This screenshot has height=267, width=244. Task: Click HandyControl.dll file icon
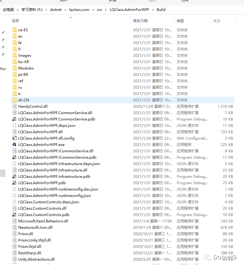tap(15, 106)
